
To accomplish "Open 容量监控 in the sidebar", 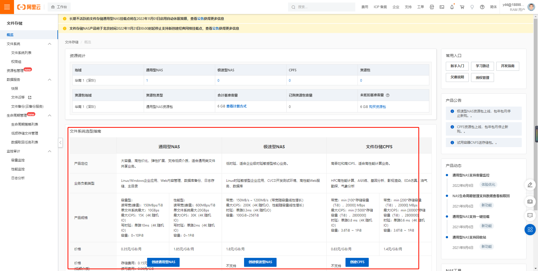I will click(x=18, y=160).
